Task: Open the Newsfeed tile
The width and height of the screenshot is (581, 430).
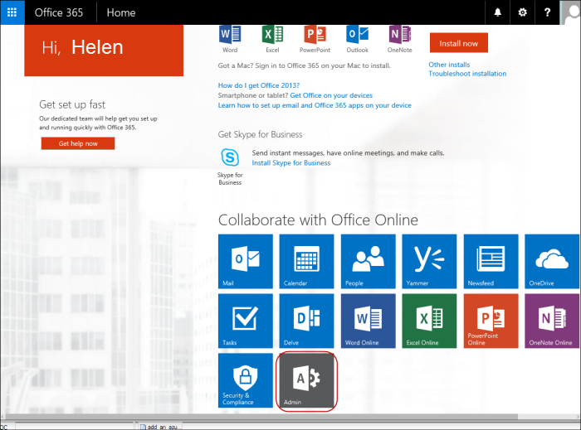Action: 491,261
